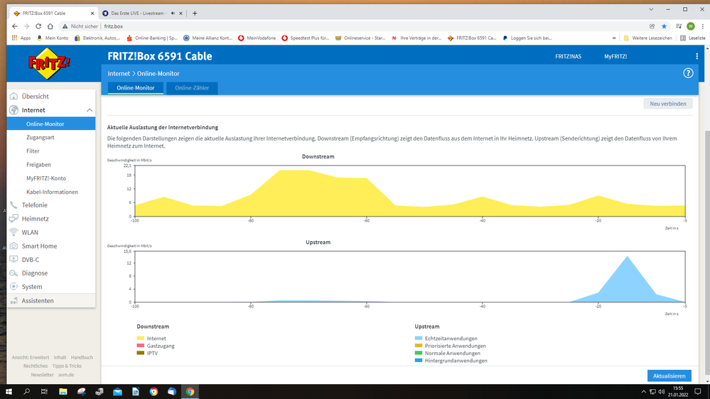Open Freigaben in the Internet menu
Screen dimensions: 710x399
pyautogui.click(x=38, y=165)
